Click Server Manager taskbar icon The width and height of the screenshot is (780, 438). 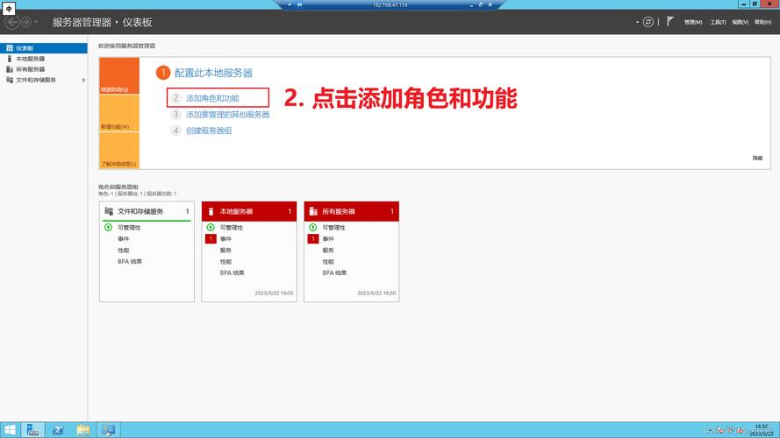pos(32,430)
